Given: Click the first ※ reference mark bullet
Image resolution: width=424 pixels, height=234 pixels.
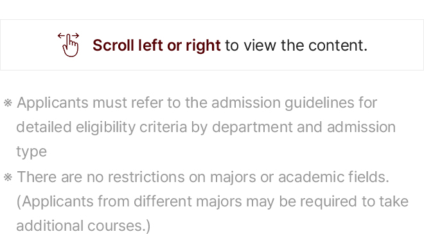Looking at the screenshot, I should coord(8,103).
